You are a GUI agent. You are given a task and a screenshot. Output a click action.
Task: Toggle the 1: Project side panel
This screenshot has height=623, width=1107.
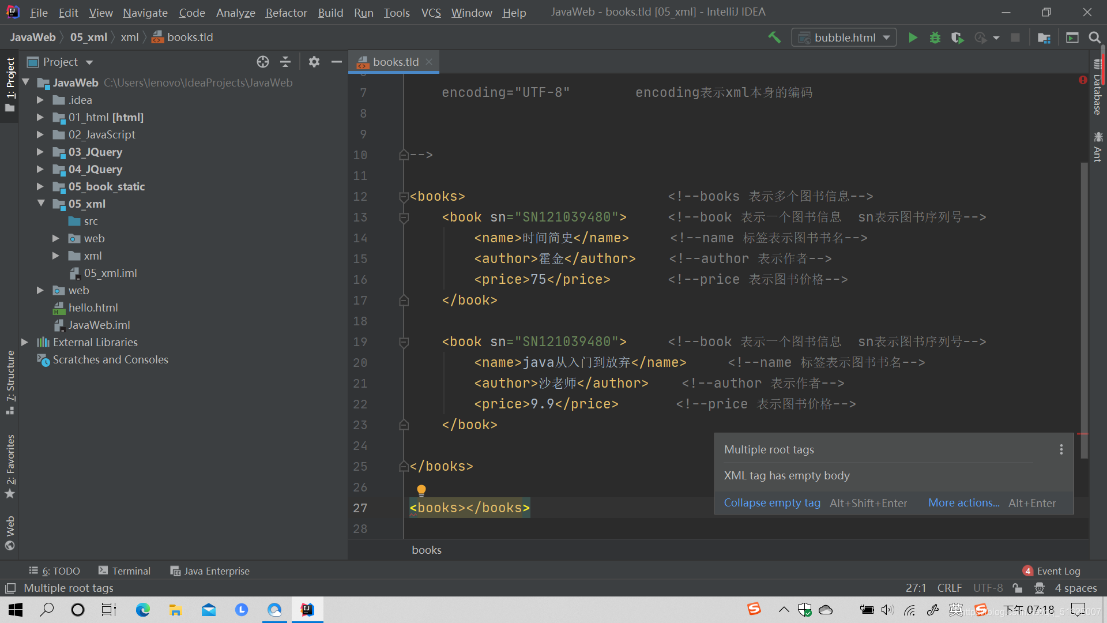[x=10, y=85]
